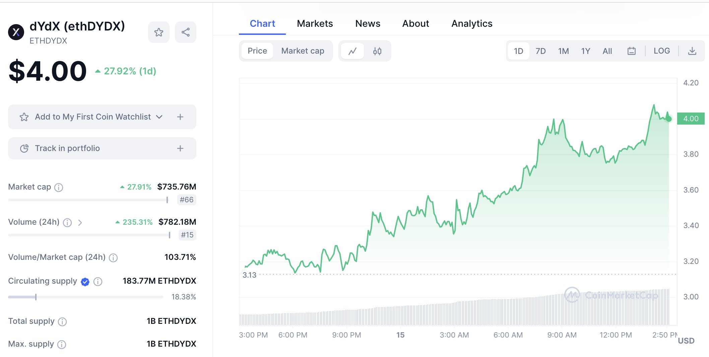Click the $735.76M market cap value

click(x=177, y=187)
